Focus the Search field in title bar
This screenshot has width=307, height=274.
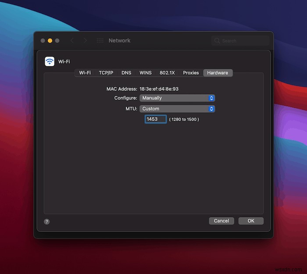point(240,41)
